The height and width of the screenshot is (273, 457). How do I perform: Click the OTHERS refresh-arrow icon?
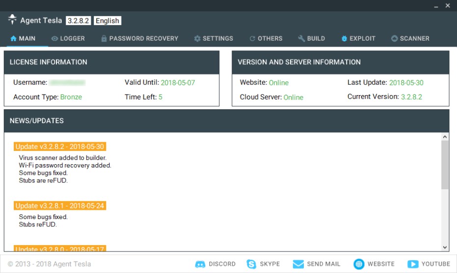[x=252, y=38]
